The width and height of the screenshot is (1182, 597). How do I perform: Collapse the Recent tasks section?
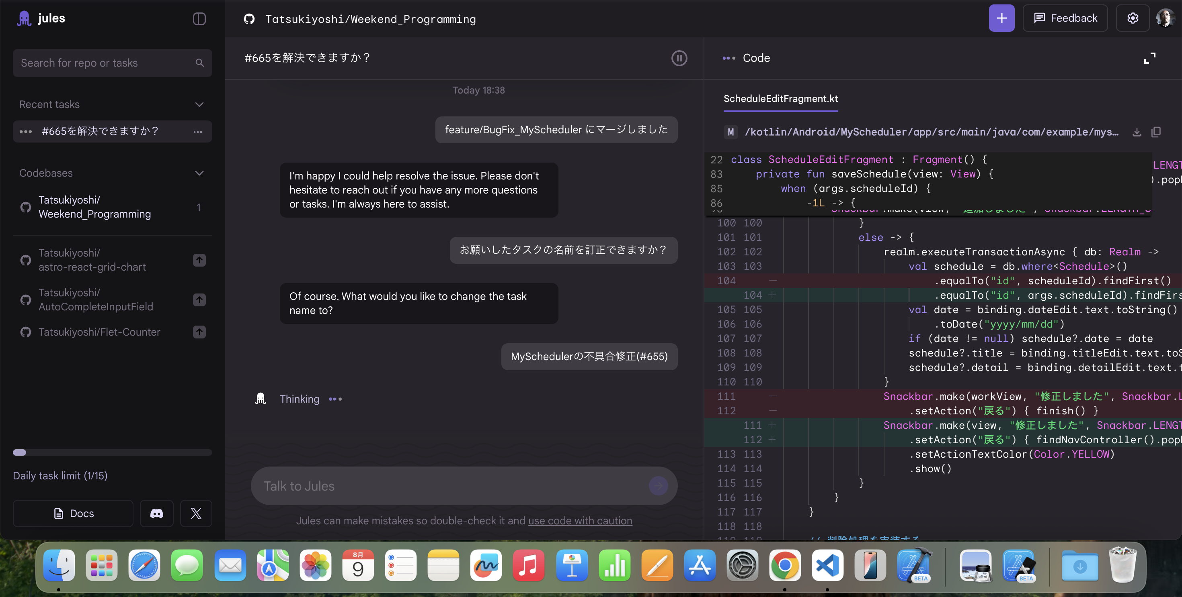(199, 104)
